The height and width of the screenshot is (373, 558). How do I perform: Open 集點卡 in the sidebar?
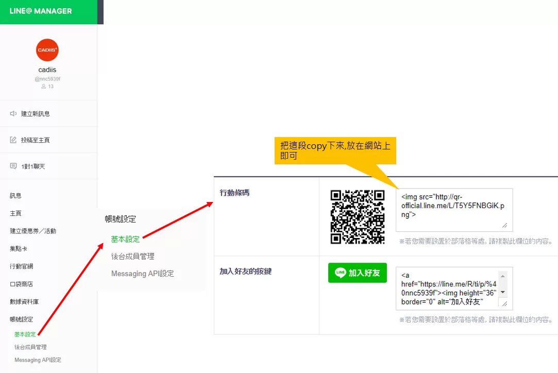(x=19, y=249)
